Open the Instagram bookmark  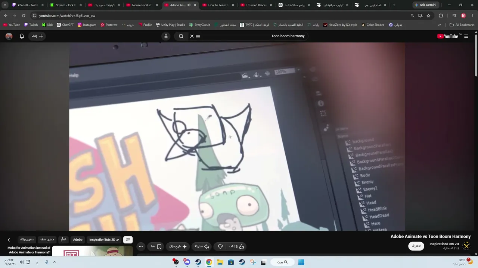(87, 25)
